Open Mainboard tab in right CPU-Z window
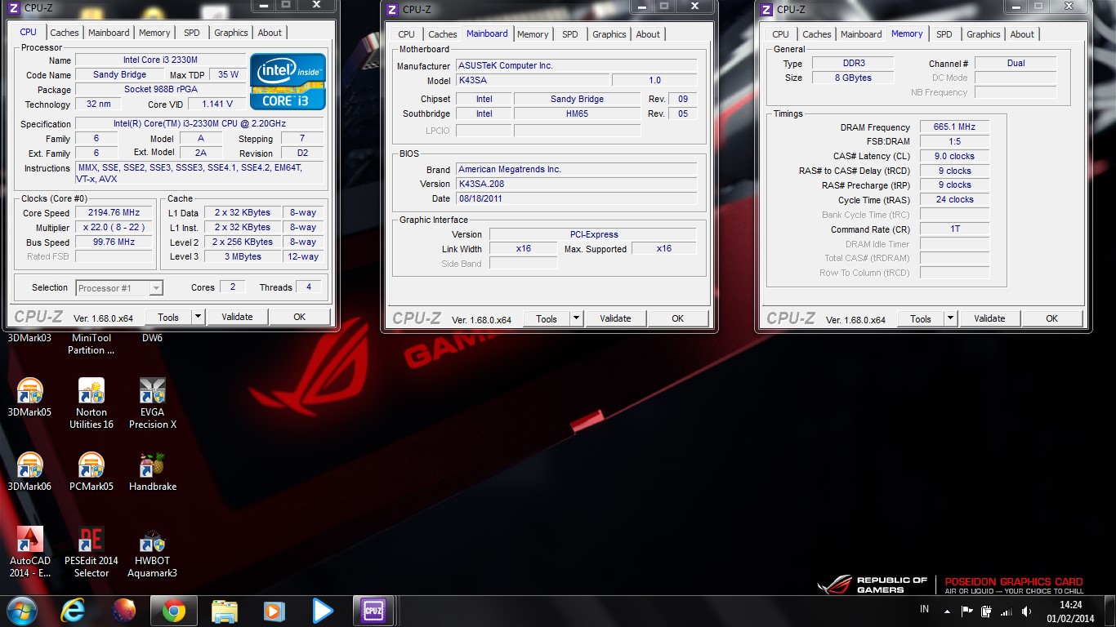 pos(861,34)
